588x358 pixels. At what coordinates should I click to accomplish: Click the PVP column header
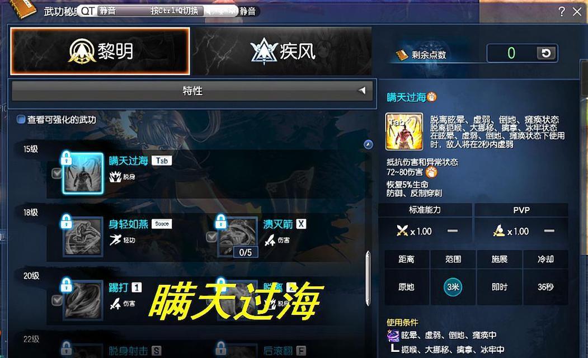(x=521, y=210)
